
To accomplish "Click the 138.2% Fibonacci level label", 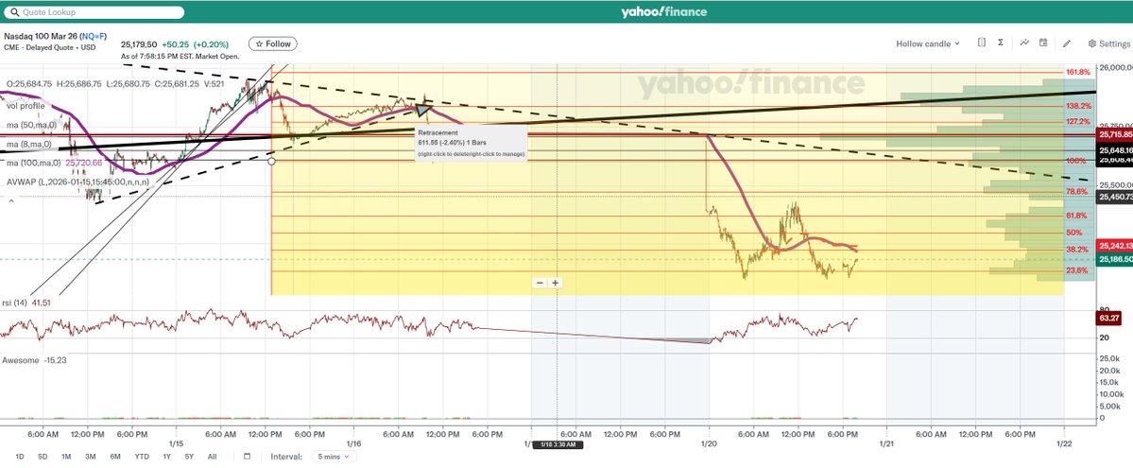I will point(1078,106).
